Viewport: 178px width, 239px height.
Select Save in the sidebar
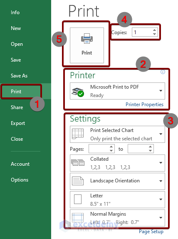point(16,60)
